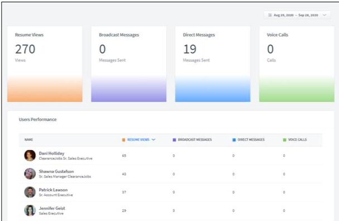
Task: Sort by Direct Messages column header
Action: pyautogui.click(x=251, y=140)
